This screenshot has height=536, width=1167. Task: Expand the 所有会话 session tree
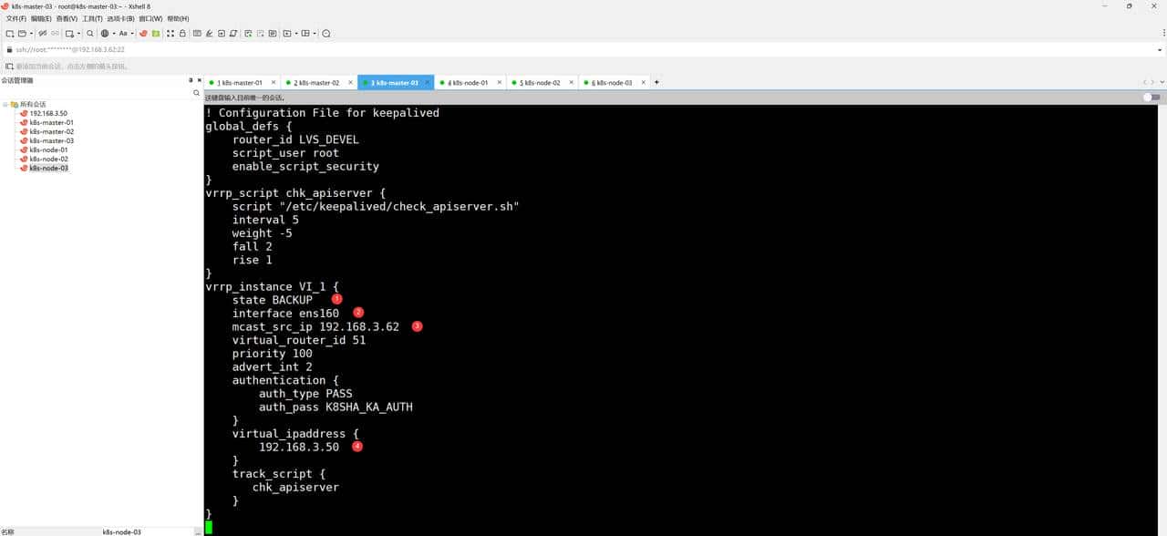click(x=5, y=103)
